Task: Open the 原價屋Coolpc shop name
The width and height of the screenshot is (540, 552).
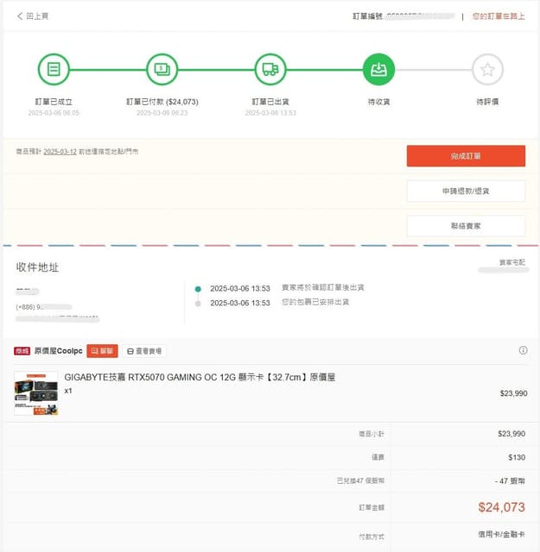Action: (x=59, y=351)
